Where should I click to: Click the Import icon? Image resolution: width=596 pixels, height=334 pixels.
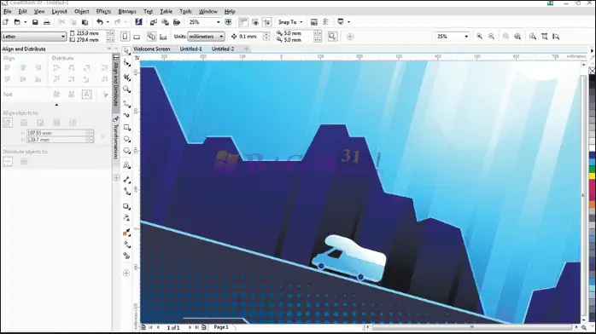(154, 22)
